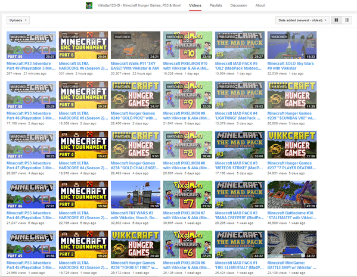Click the channel name Vikkstar123HD title
Image resolution: width=357 pixels, height=277 pixels.
139,5
